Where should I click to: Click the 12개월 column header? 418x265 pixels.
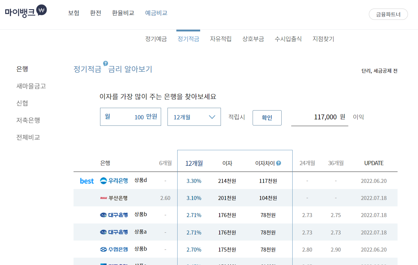point(194,163)
